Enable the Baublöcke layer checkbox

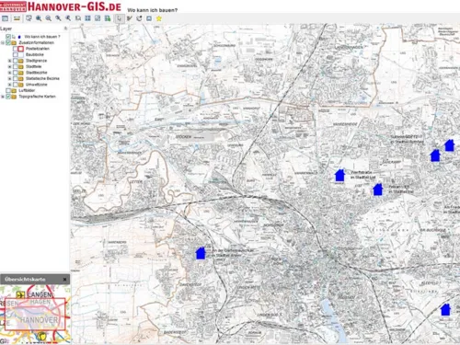tap(15, 54)
